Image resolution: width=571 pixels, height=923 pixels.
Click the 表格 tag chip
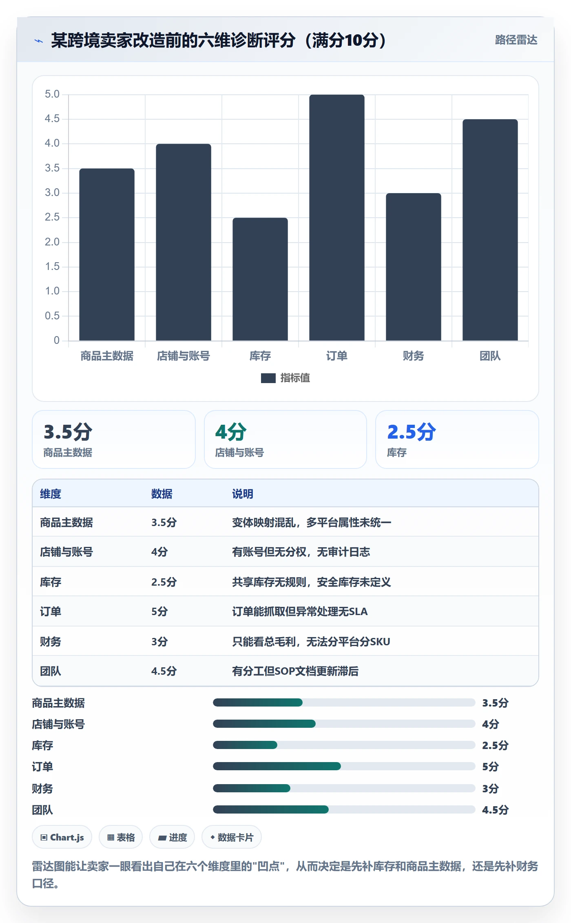click(x=121, y=837)
